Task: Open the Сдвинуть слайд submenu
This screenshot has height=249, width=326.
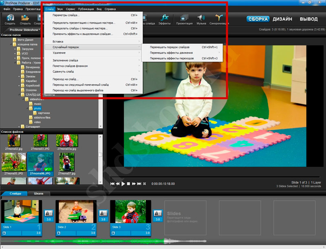Action: pos(94,71)
